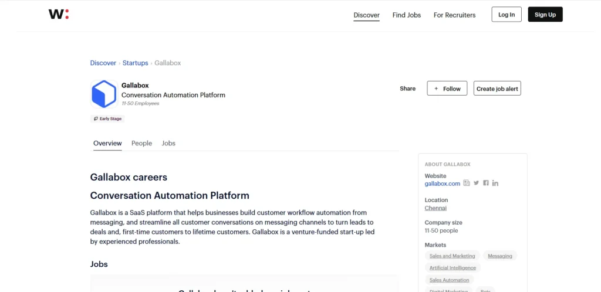This screenshot has height=292, width=601.
Task: Switch to the People tab
Action: pos(142,143)
